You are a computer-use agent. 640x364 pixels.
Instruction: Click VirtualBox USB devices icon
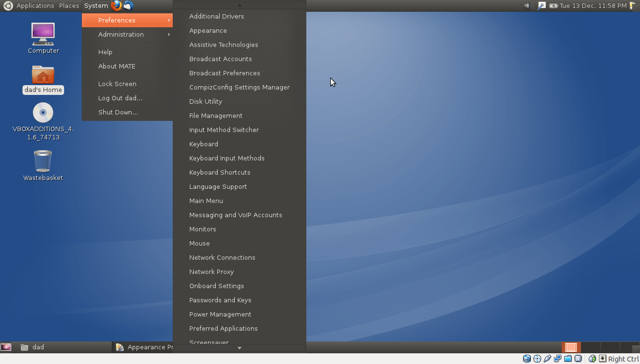coord(547,359)
